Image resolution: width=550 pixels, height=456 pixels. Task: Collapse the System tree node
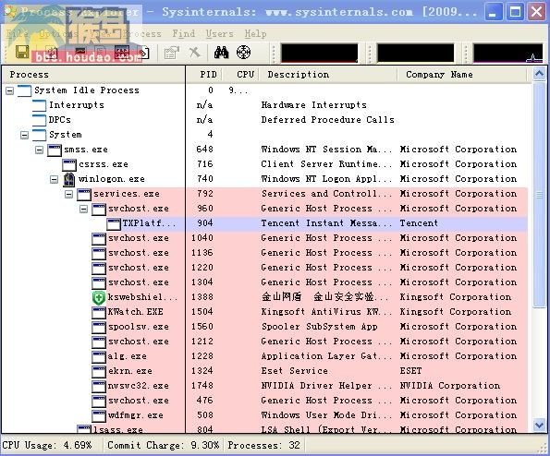coord(25,135)
